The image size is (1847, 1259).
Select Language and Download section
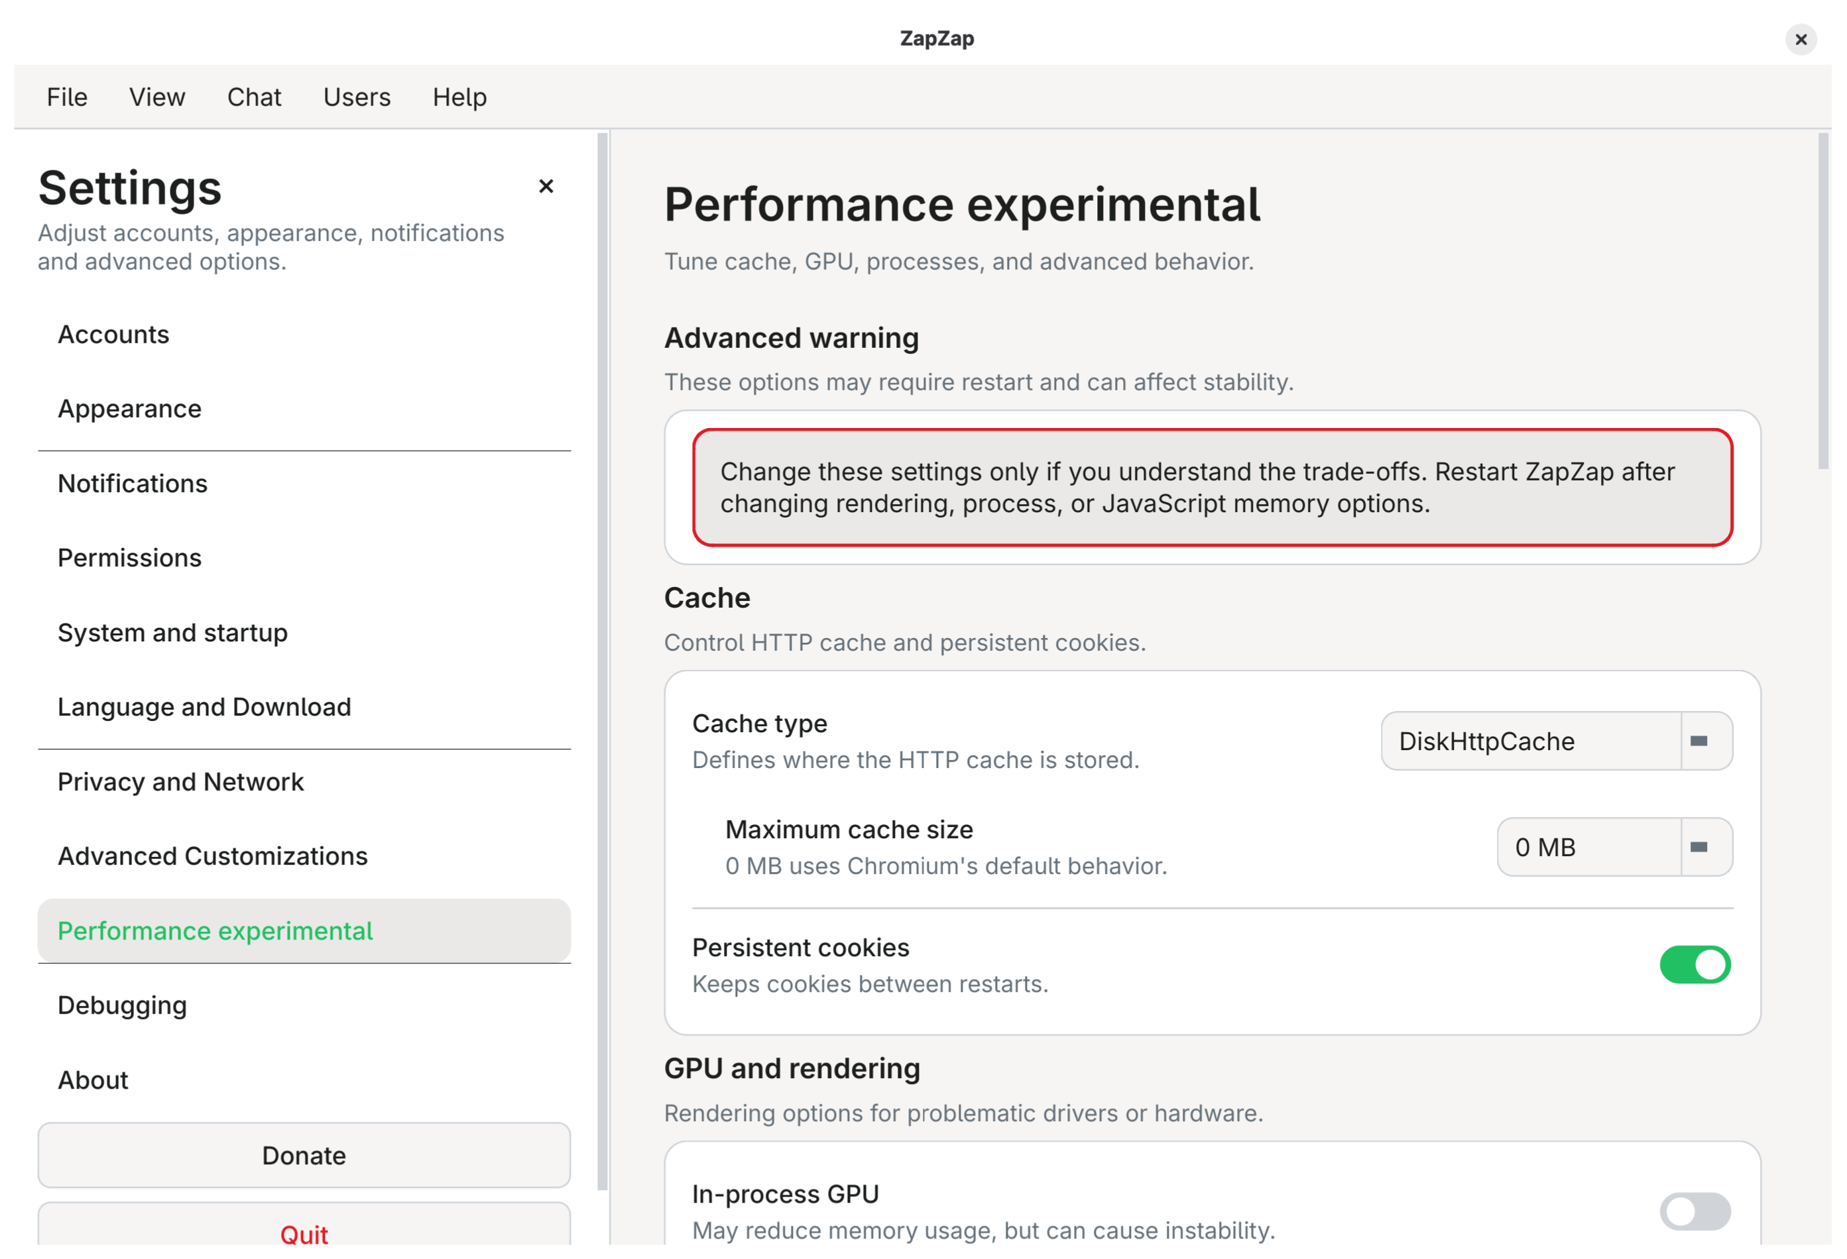click(304, 707)
